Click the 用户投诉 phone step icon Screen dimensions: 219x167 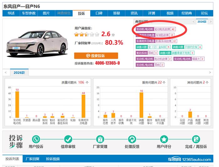click(x=36, y=139)
